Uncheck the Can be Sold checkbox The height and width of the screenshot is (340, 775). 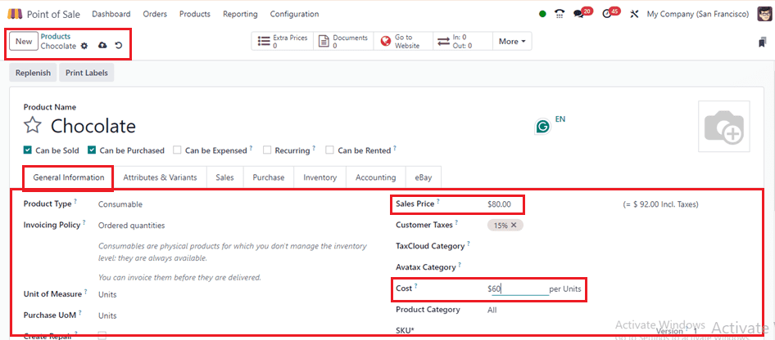pos(28,150)
